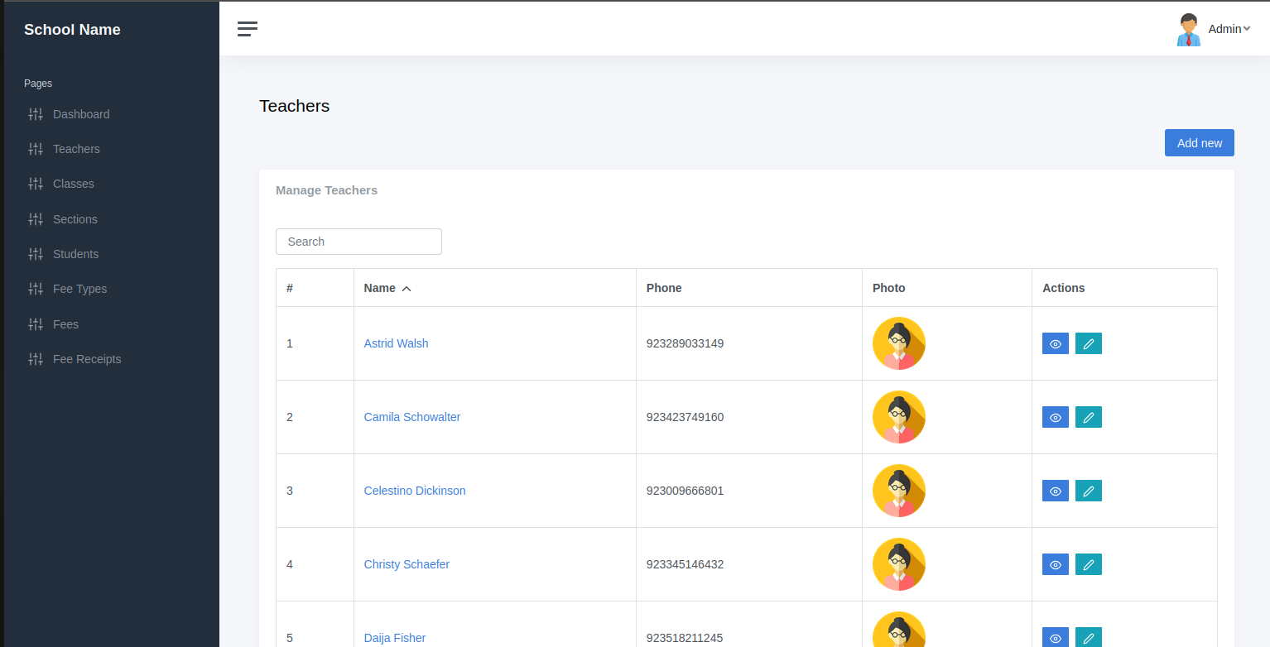Open Celestino Dickinson's name link
The height and width of the screenshot is (647, 1270).
[415, 491]
